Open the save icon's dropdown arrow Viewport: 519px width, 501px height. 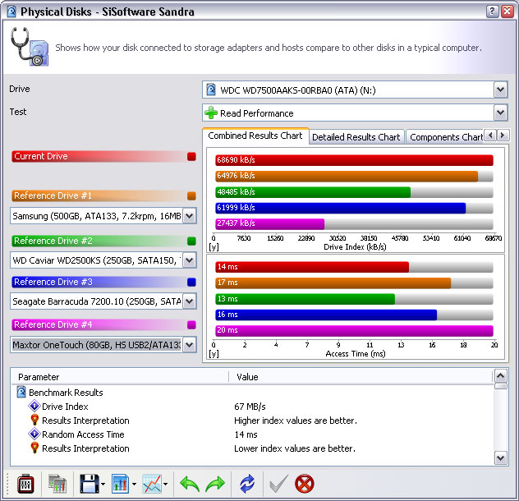103,484
